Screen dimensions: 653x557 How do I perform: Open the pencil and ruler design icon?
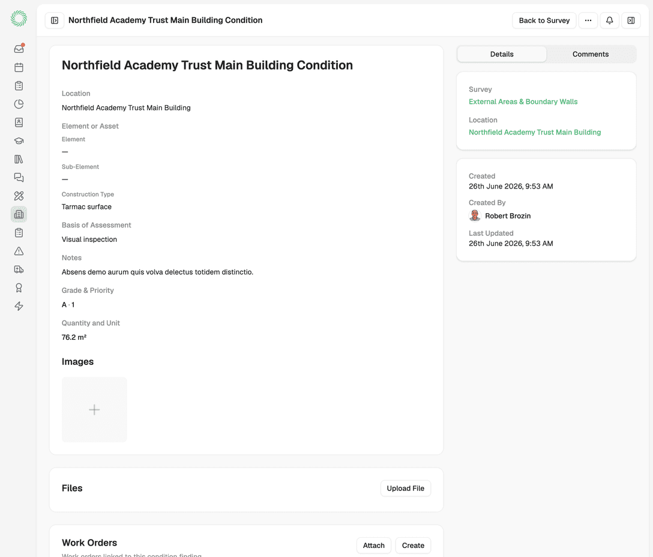tap(19, 196)
